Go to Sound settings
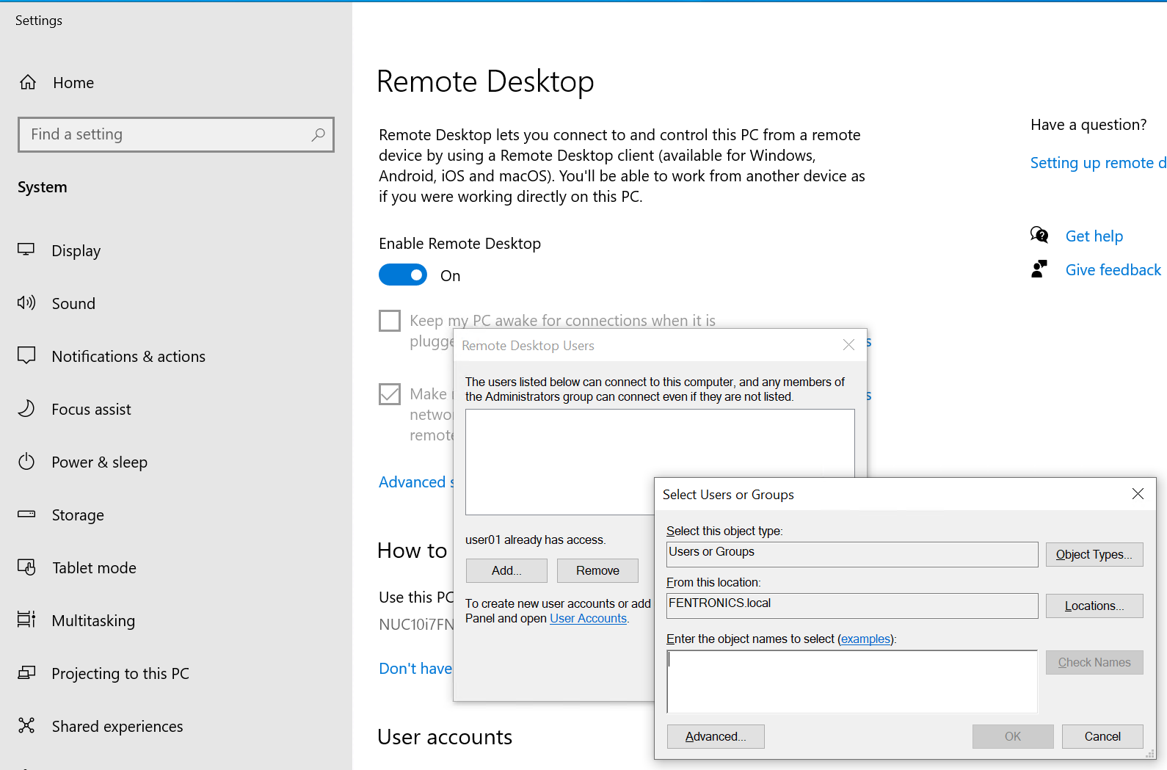 (x=73, y=304)
